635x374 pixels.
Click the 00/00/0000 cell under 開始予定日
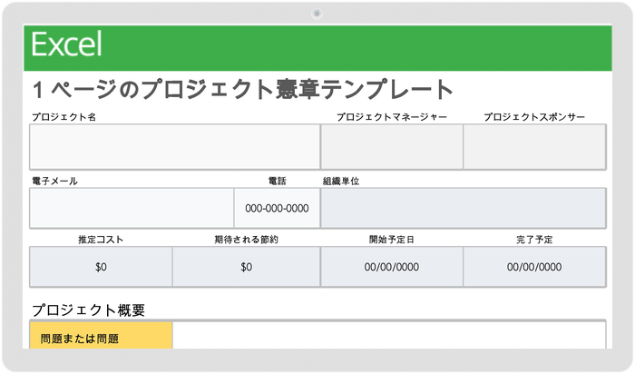[x=392, y=267]
